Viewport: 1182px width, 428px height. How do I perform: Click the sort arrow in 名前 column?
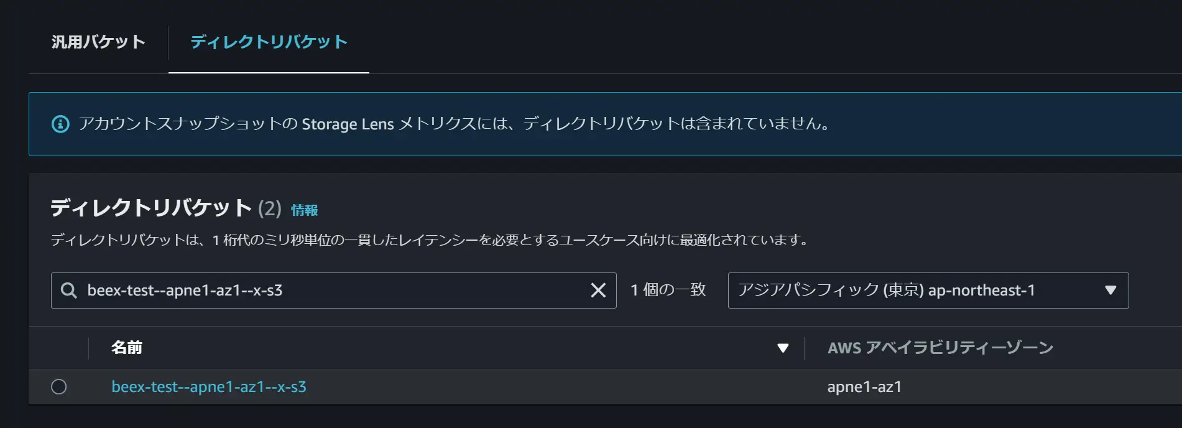point(783,348)
